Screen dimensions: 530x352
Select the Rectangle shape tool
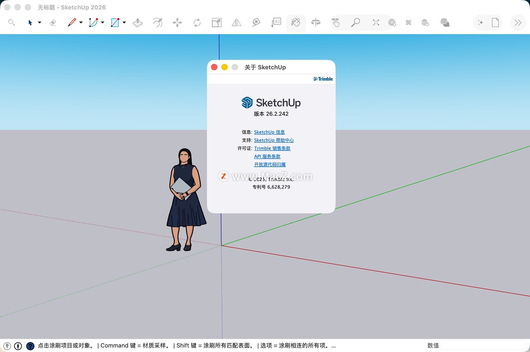pyautogui.click(x=115, y=22)
